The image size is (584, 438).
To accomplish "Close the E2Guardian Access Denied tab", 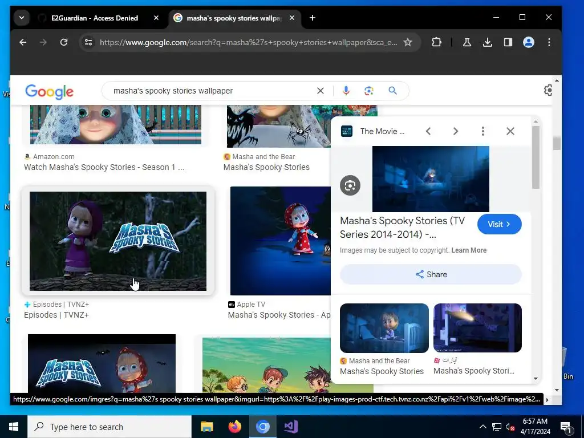I will (x=156, y=18).
